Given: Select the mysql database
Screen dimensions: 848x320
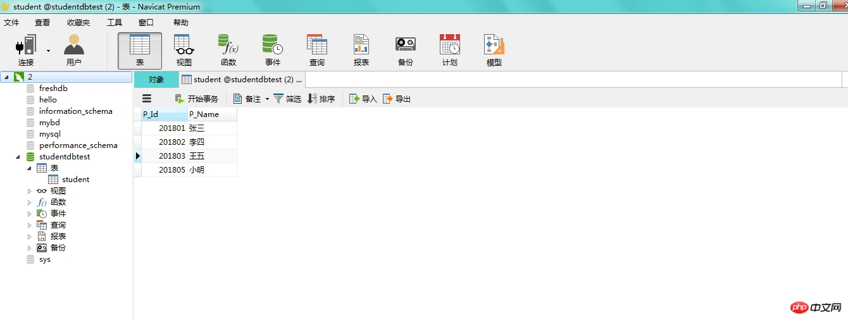Looking at the screenshot, I should point(50,134).
